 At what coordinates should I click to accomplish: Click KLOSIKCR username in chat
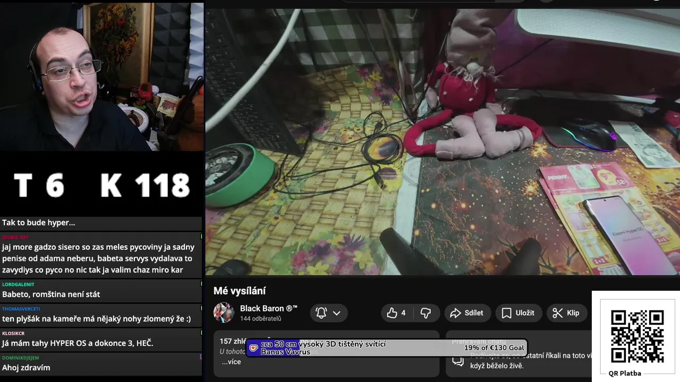[13, 333]
